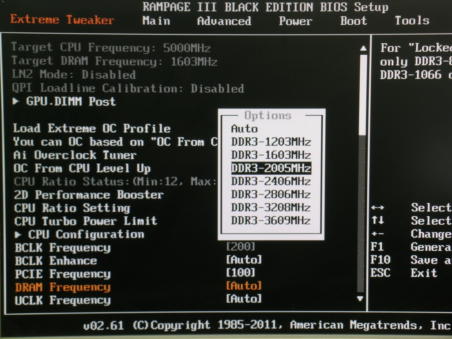452x339 pixels.
Task: Click the up-down arrows key hint
Action: click(377, 221)
